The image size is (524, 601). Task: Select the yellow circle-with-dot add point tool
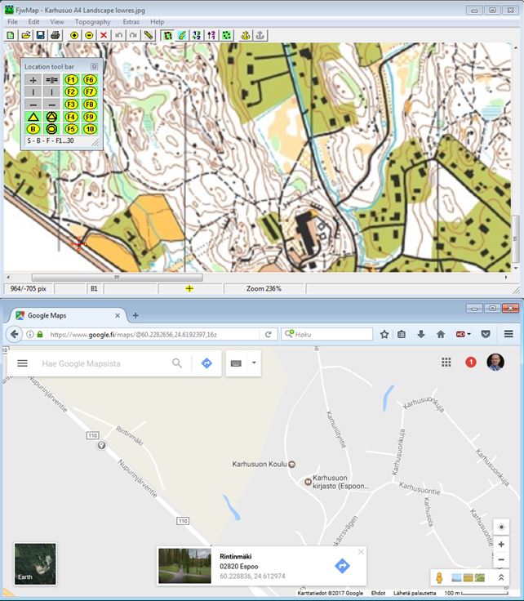pos(74,36)
